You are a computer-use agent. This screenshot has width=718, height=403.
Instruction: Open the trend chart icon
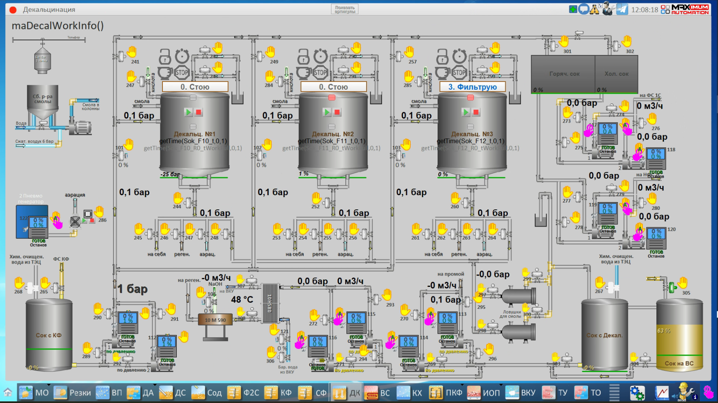662,393
